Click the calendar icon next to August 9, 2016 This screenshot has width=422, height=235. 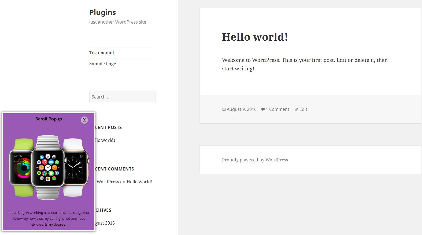click(x=224, y=109)
